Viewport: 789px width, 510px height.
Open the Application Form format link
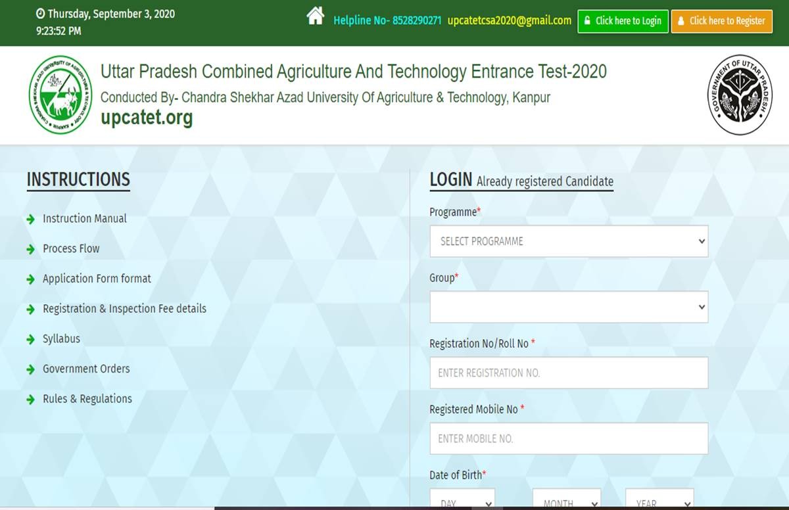[x=97, y=279]
